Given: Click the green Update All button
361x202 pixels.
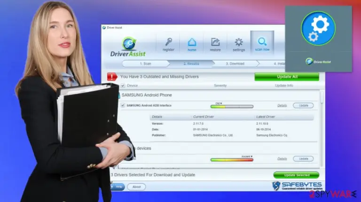Looking at the screenshot, I should tap(287, 77).
